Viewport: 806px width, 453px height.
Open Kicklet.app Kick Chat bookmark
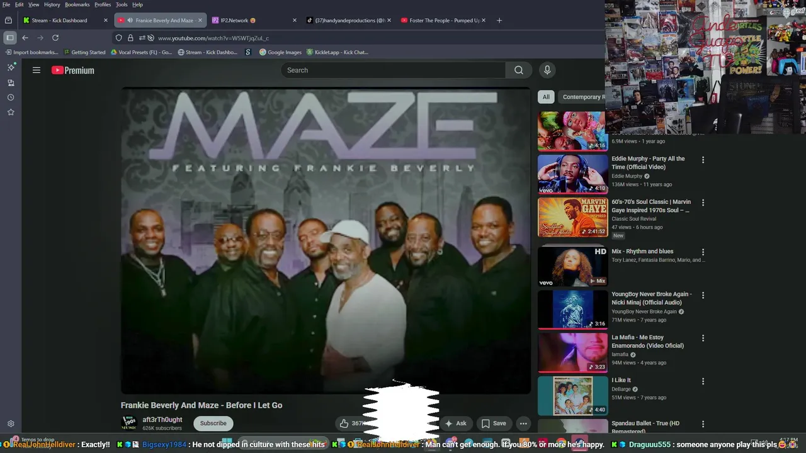coord(338,52)
